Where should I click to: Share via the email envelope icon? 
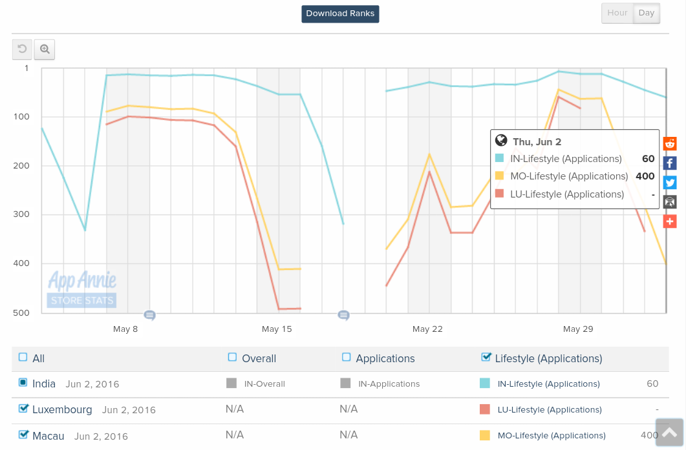click(670, 202)
